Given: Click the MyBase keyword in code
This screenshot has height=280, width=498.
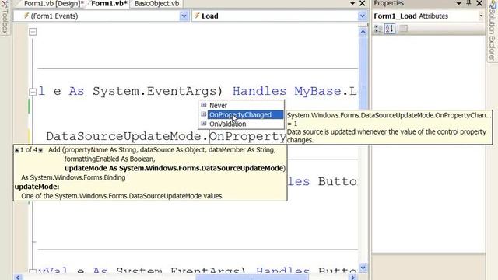Looking at the screenshot, I should click(318, 92).
